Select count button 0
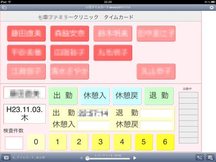 [36, 142]
